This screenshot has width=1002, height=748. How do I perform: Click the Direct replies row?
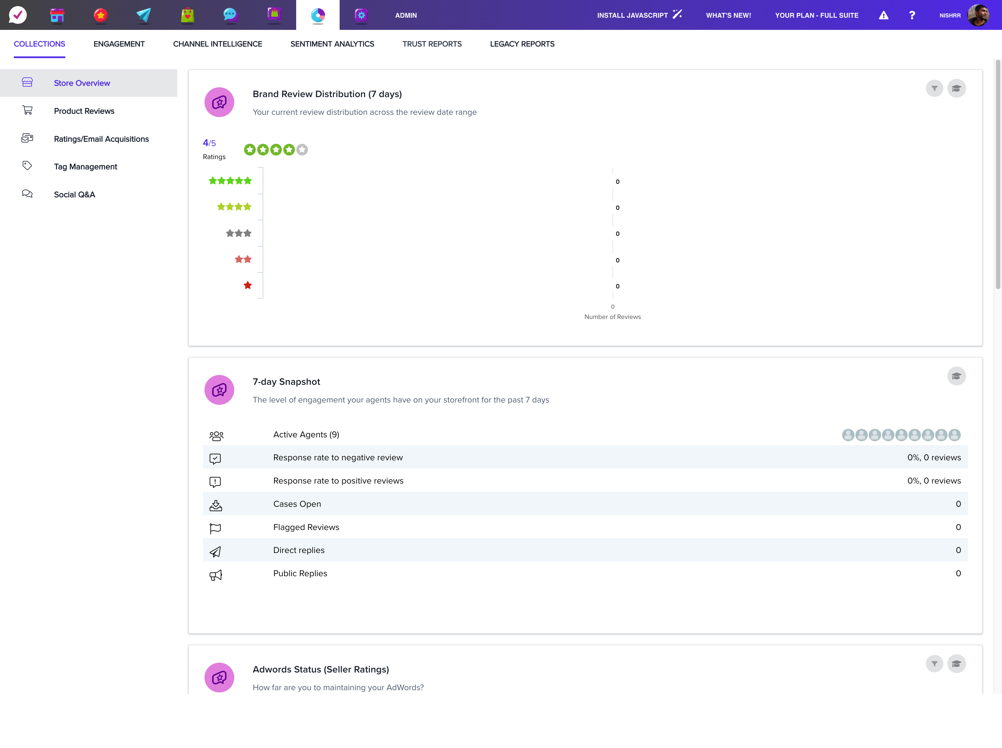coord(585,550)
